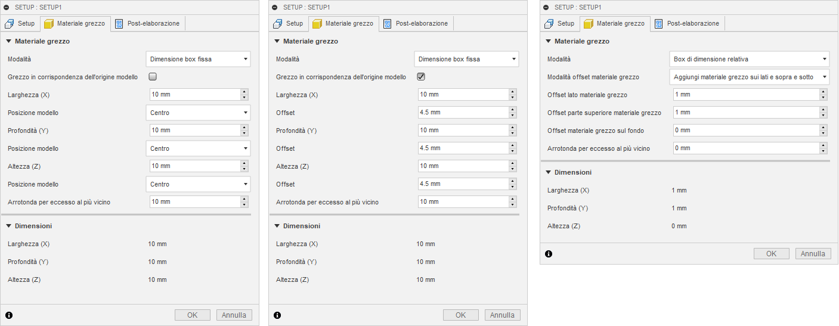Collapse the left panel's SETUP1 header circle icon
Image resolution: width=839 pixels, height=326 pixels.
click(7, 7)
